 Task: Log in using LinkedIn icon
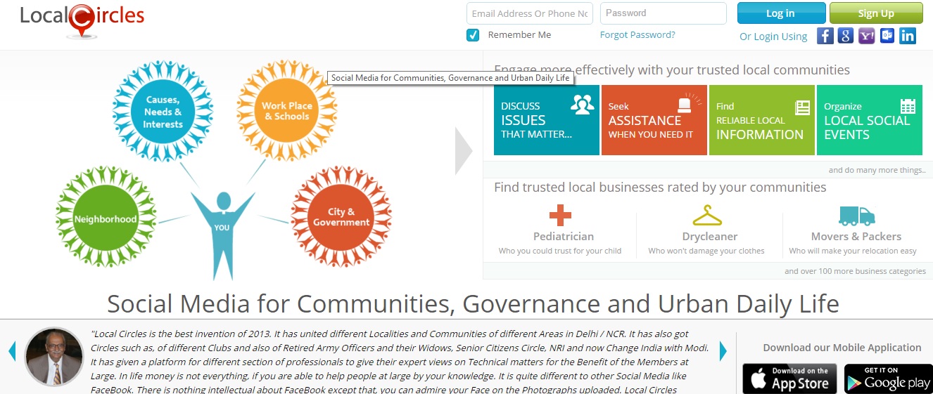coord(908,36)
